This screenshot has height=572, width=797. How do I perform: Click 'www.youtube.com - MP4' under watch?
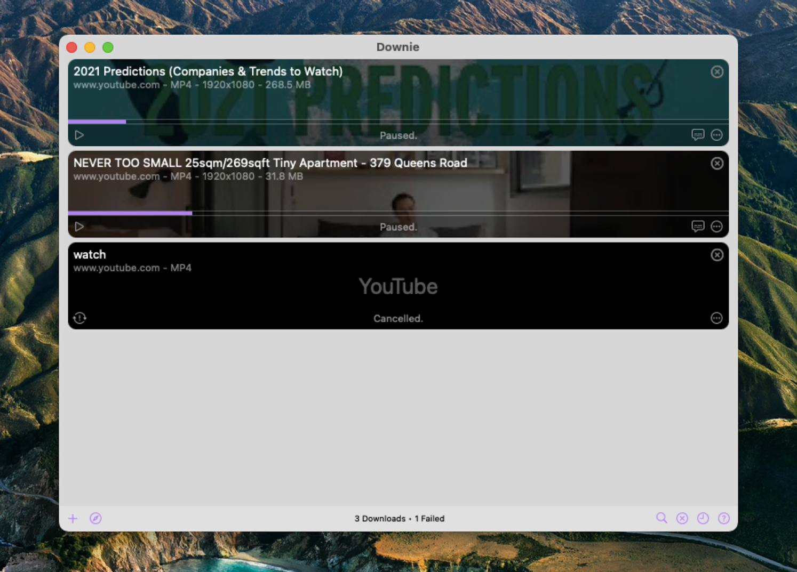pos(132,268)
